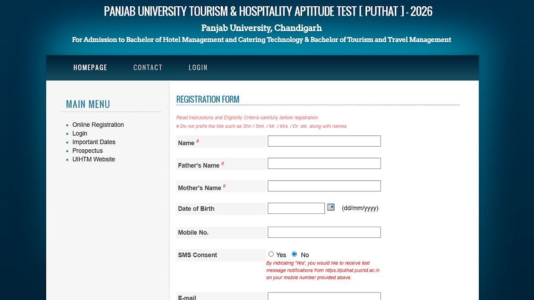Click the Date of Birth text box
The image size is (534, 300).
[296, 208]
